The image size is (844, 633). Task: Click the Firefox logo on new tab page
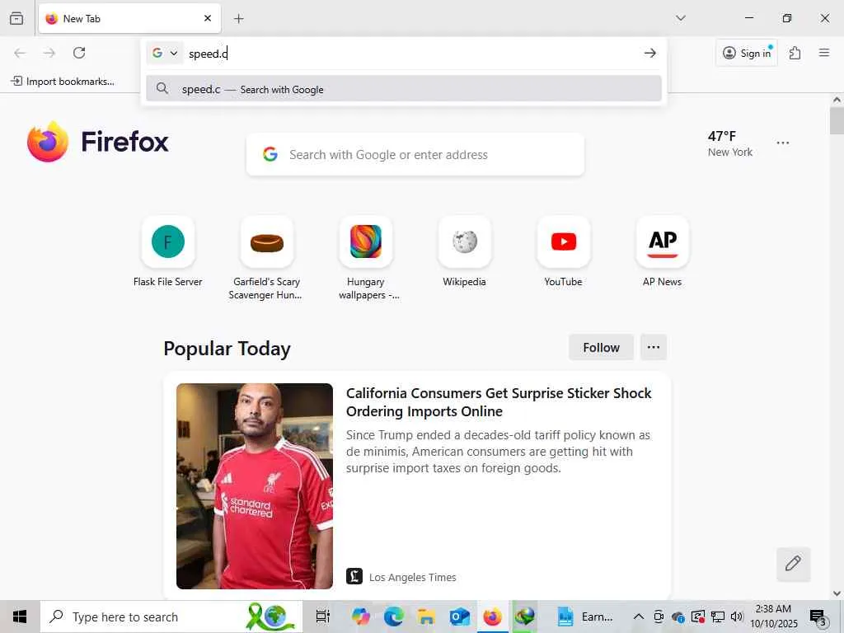pos(98,142)
